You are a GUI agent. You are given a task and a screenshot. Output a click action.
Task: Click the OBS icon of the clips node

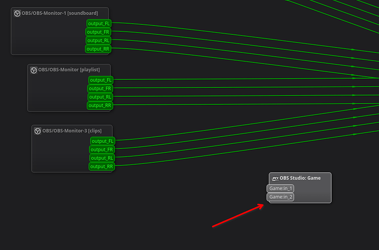click(x=38, y=131)
